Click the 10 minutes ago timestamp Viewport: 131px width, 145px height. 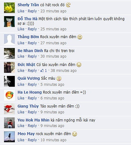click(53, 140)
